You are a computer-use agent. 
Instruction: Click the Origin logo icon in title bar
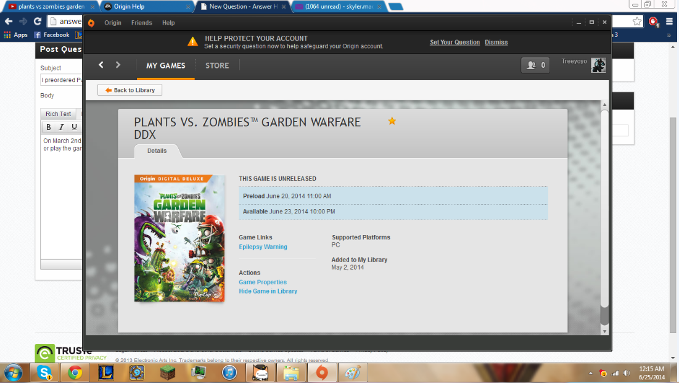[x=91, y=23]
